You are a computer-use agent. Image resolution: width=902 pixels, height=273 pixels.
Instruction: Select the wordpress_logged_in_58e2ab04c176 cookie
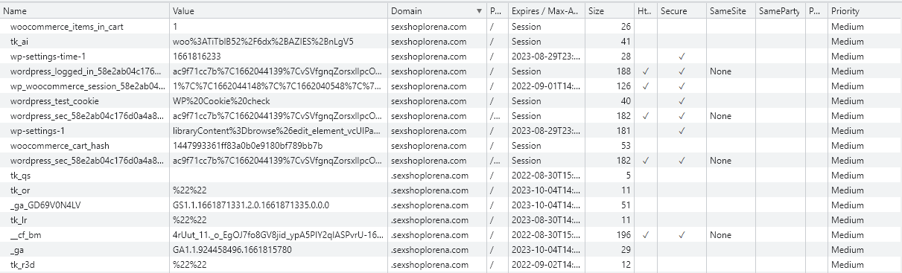[x=85, y=71]
